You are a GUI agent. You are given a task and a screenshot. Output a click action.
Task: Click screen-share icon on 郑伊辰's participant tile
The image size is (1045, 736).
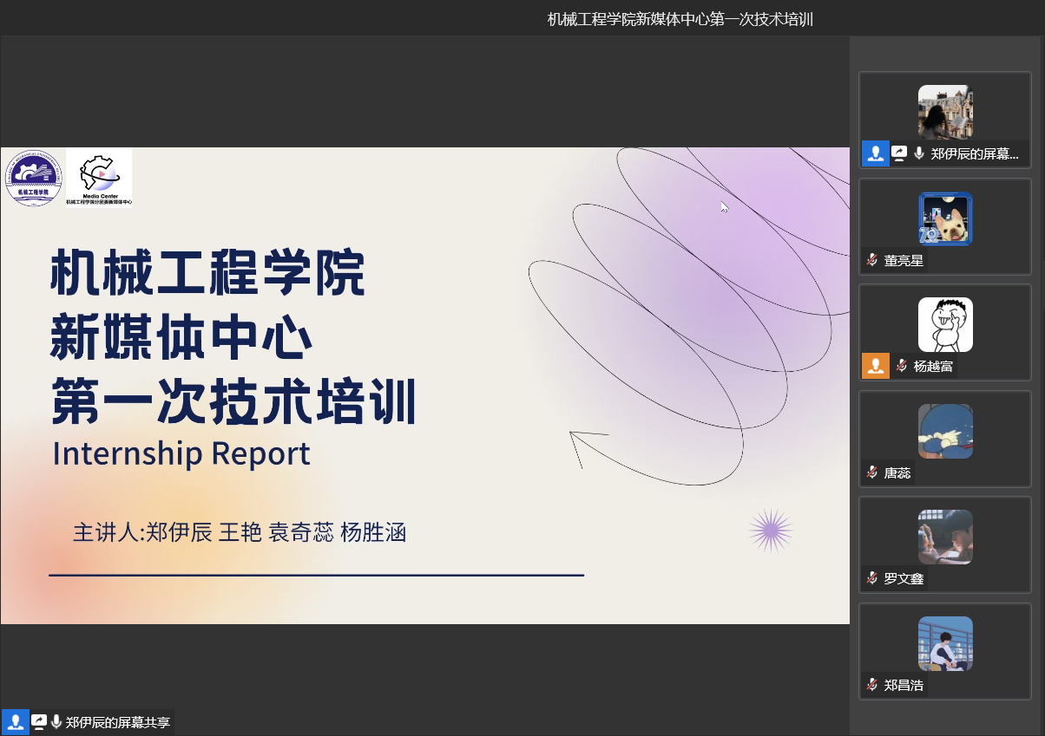(899, 153)
